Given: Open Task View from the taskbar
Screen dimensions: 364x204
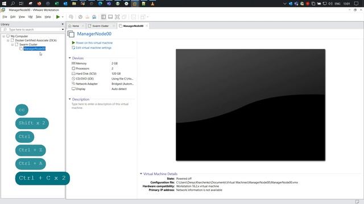Looking at the screenshot, I should tap(22, 3).
